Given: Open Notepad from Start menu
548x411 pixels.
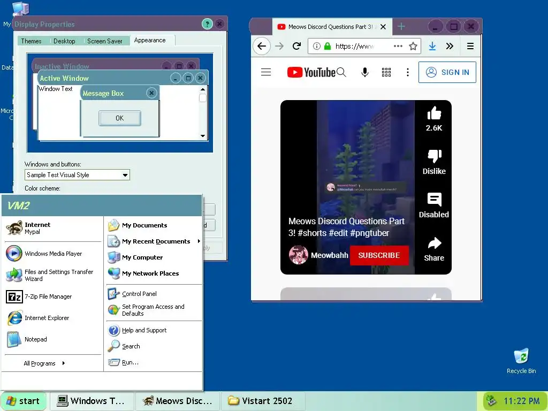Looking at the screenshot, I should tap(52, 339).
